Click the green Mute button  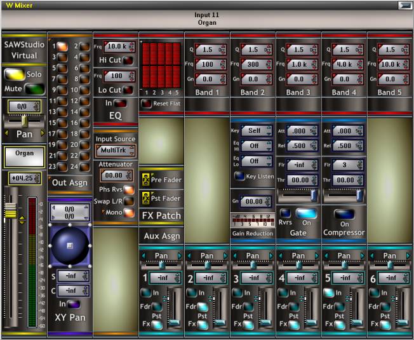pos(35,88)
